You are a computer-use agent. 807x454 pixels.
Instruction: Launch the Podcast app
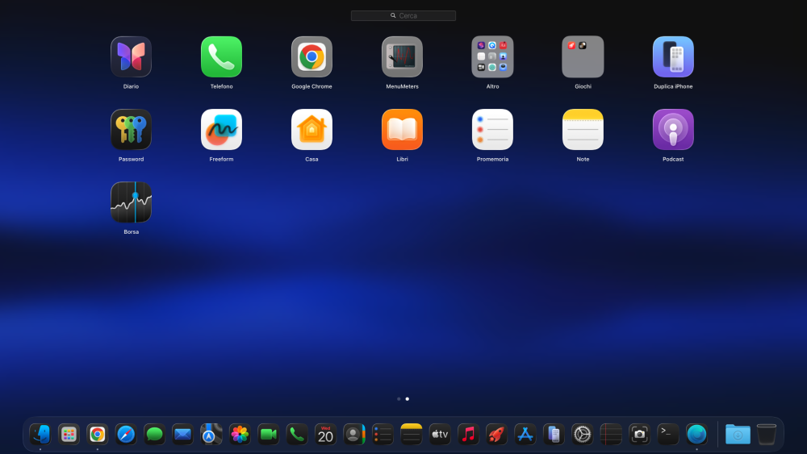click(x=673, y=130)
